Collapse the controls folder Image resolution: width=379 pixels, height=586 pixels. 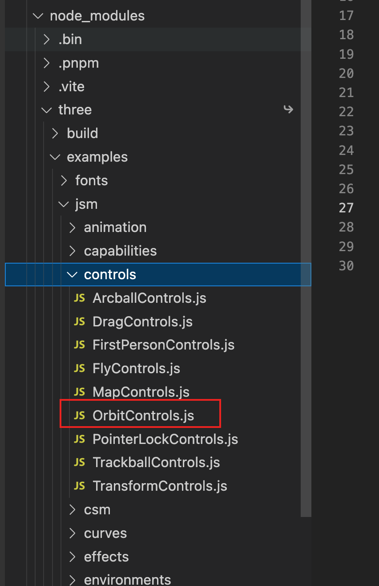click(x=72, y=275)
